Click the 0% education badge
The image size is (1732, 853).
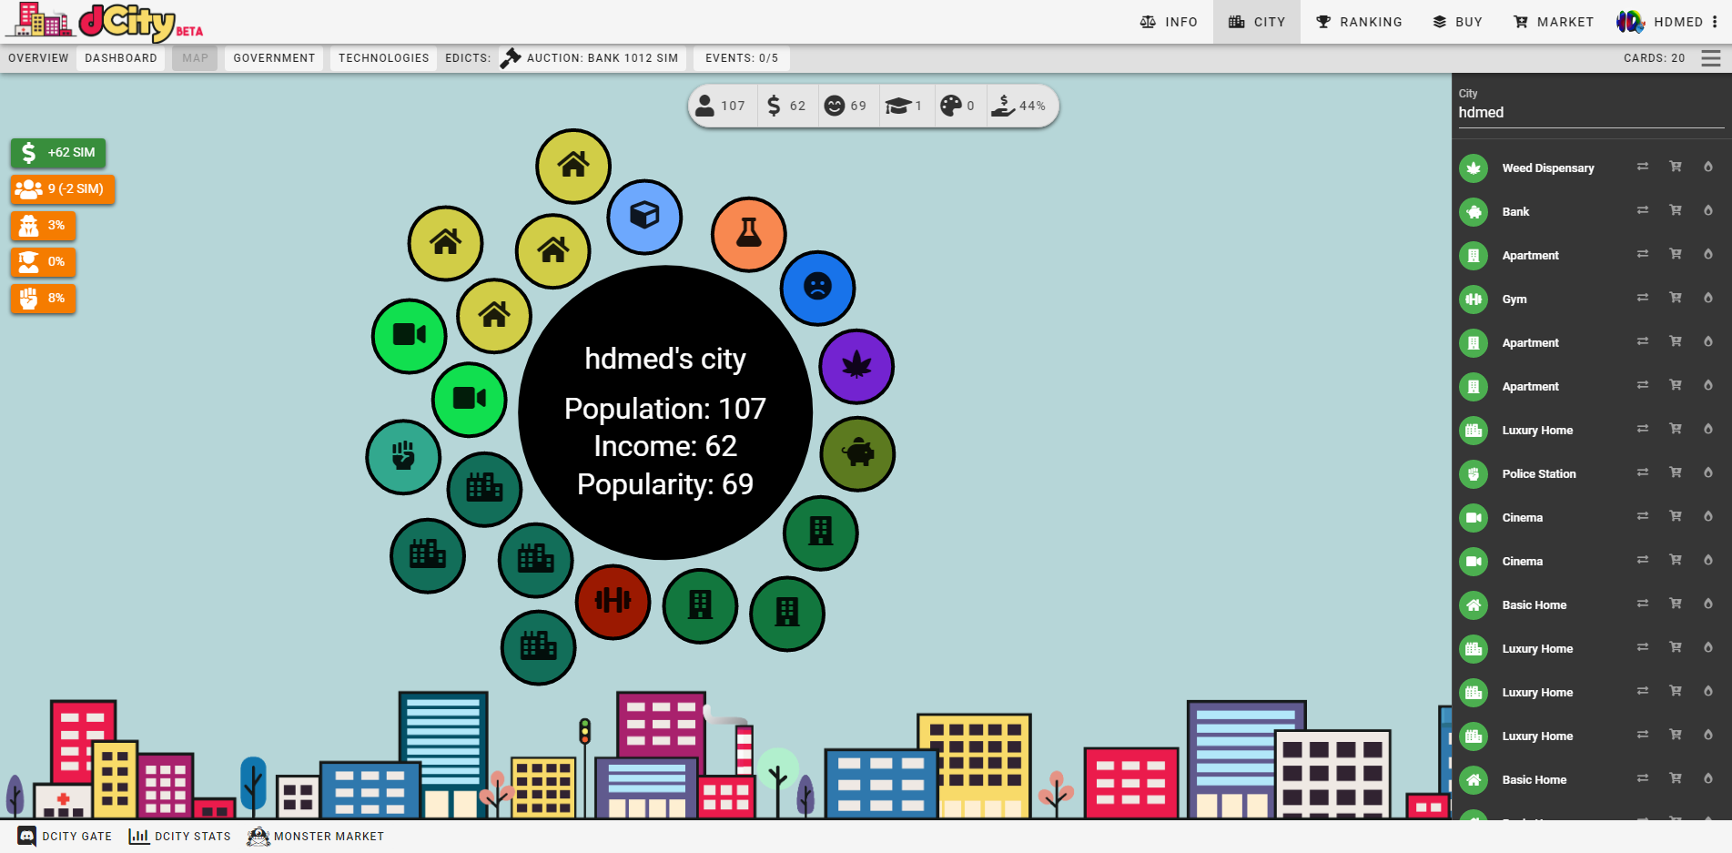43,261
